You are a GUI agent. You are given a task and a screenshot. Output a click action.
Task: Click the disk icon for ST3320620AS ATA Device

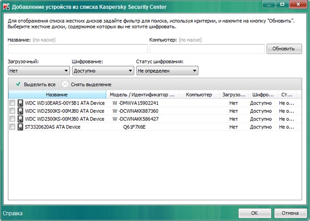coord(20,127)
